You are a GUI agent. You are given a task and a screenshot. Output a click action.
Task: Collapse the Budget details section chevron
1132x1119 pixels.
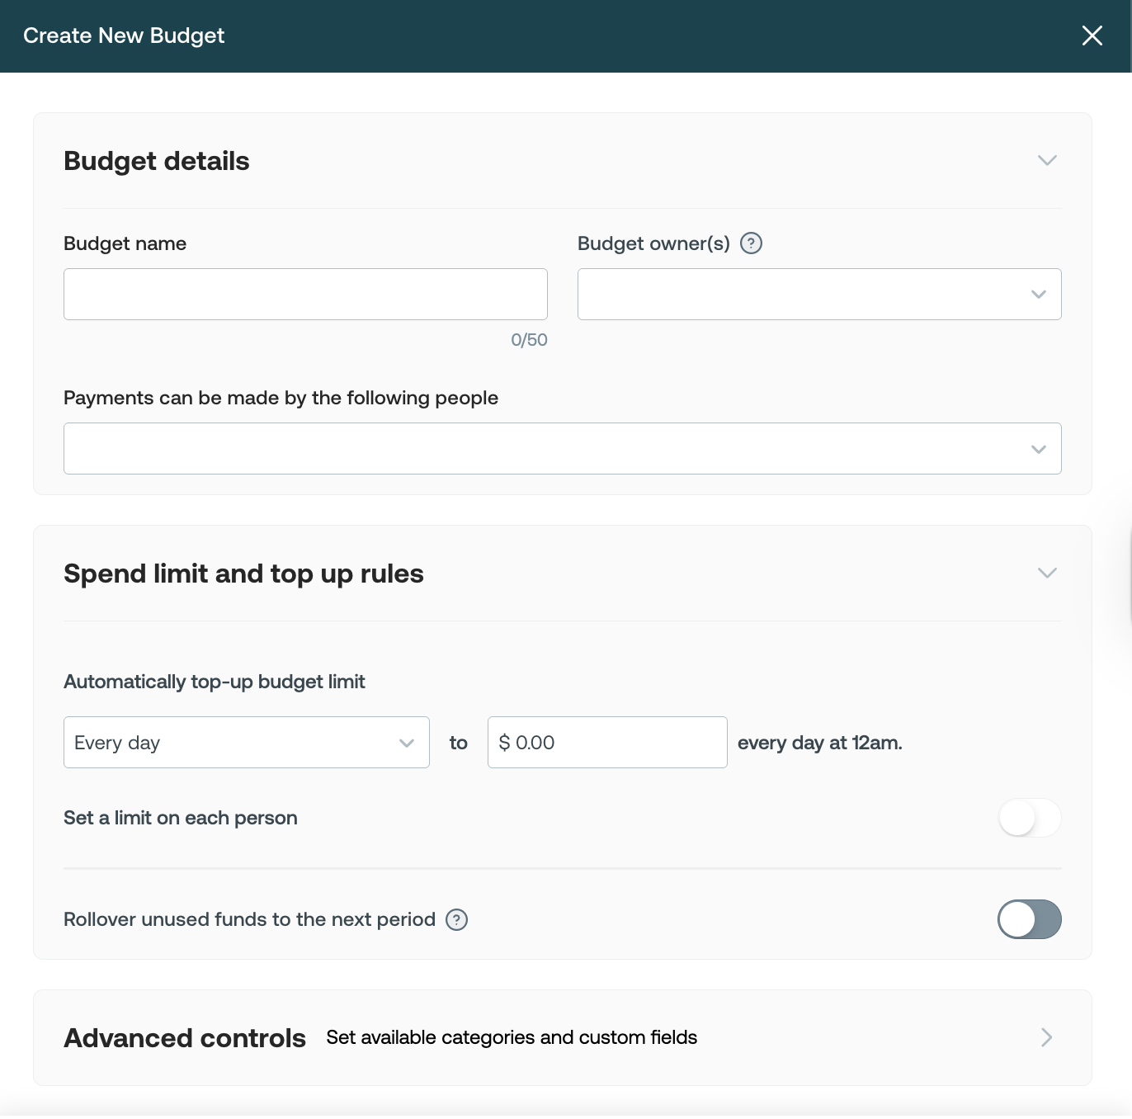click(1047, 160)
